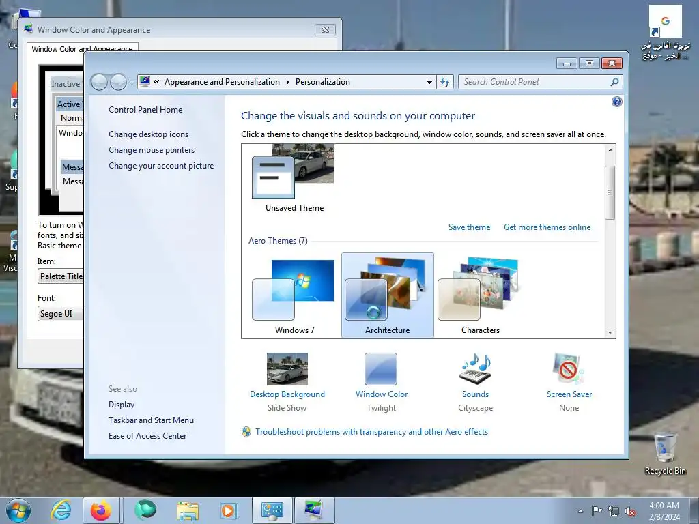Expand breadcrumb arrow after Appearance and Personalization
Screen dimensions: 699x524
287,82
